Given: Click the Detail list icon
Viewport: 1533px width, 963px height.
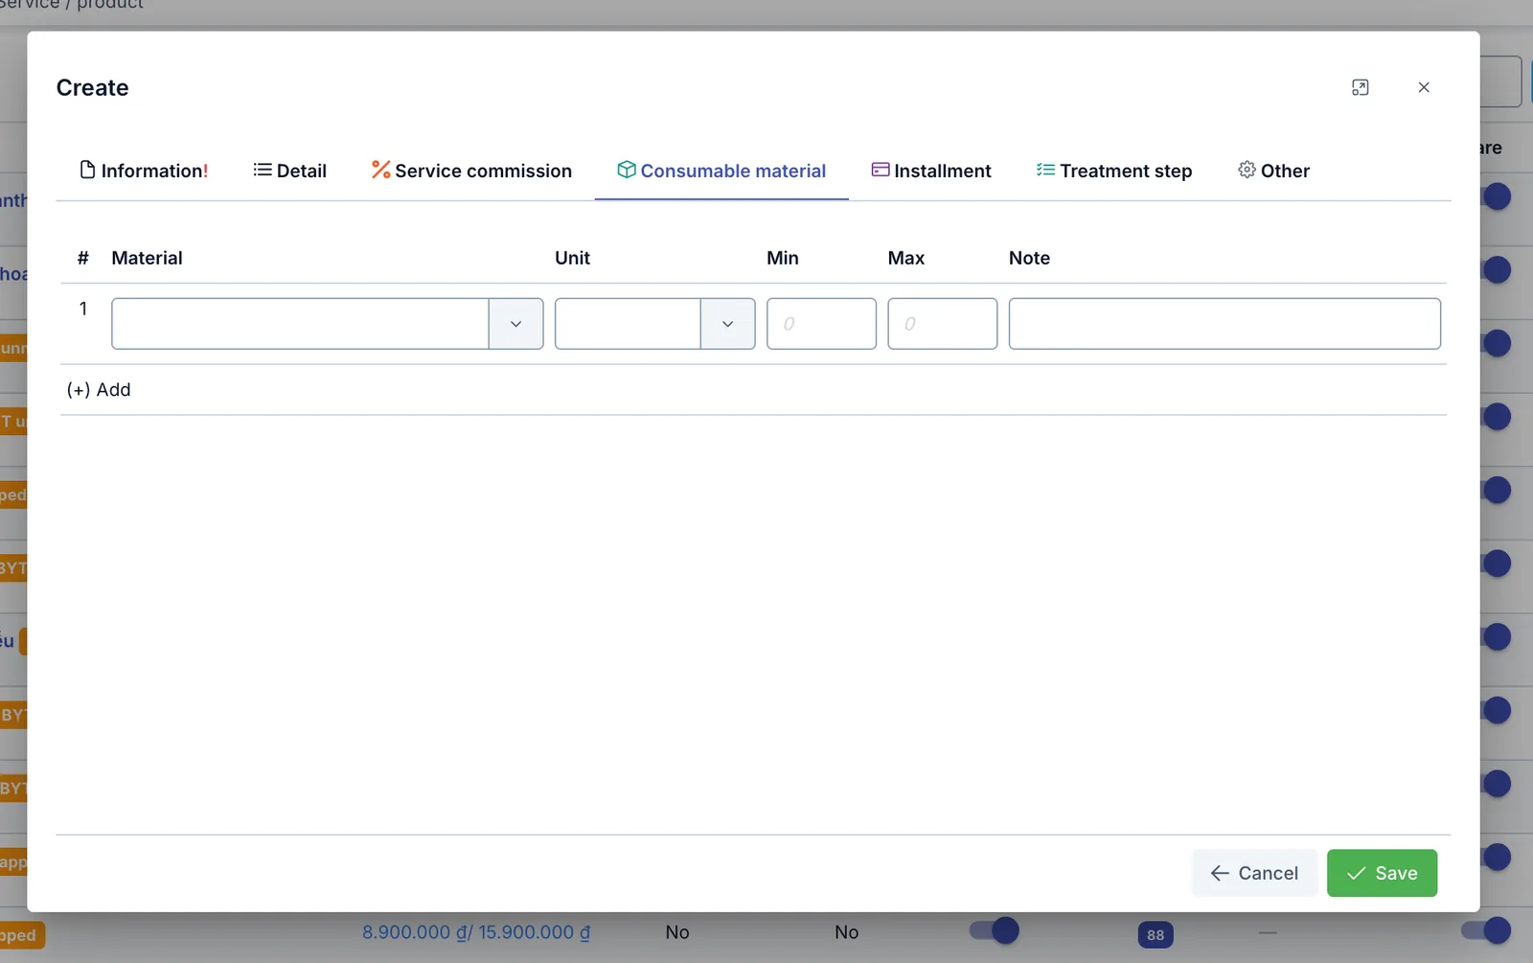Looking at the screenshot, I should tap(263, 170).
